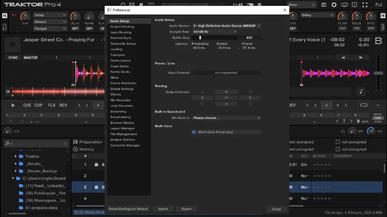Click the Export button
This screenshot has height=217, width=387.
click(186, 209)
